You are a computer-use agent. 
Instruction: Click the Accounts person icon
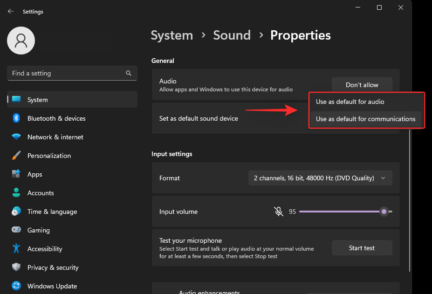(16, 193)
